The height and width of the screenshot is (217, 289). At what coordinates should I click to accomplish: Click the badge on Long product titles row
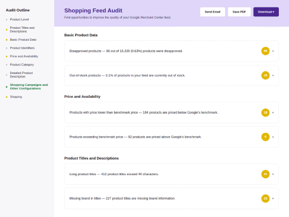[265, 174]
